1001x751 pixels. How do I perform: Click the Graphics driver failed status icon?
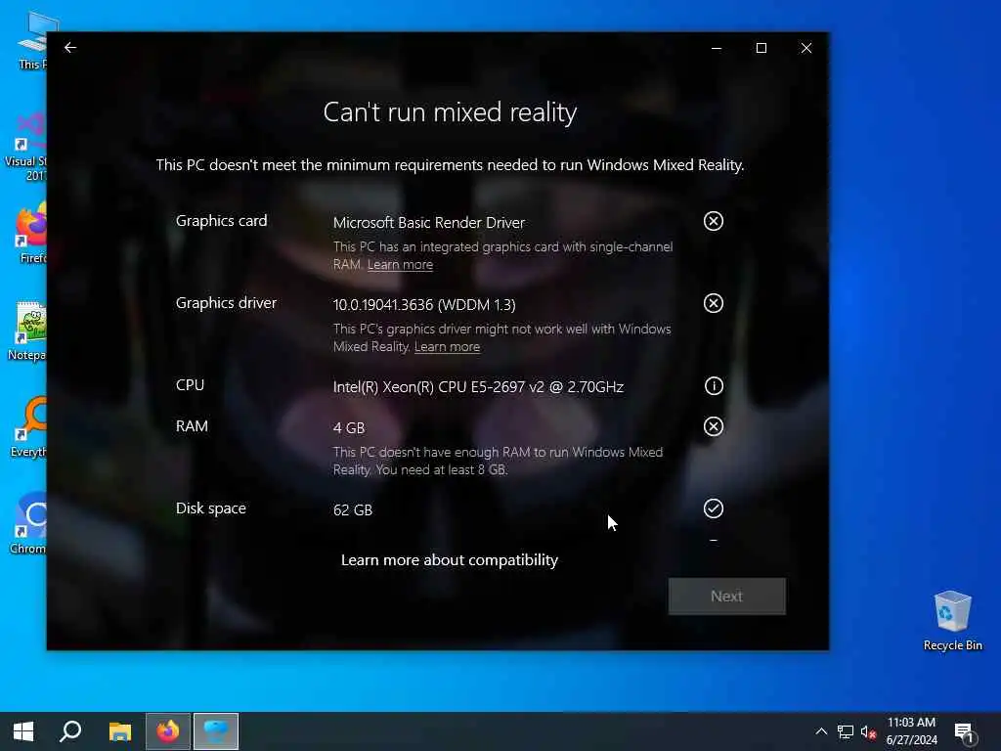[x=713, y=303]
